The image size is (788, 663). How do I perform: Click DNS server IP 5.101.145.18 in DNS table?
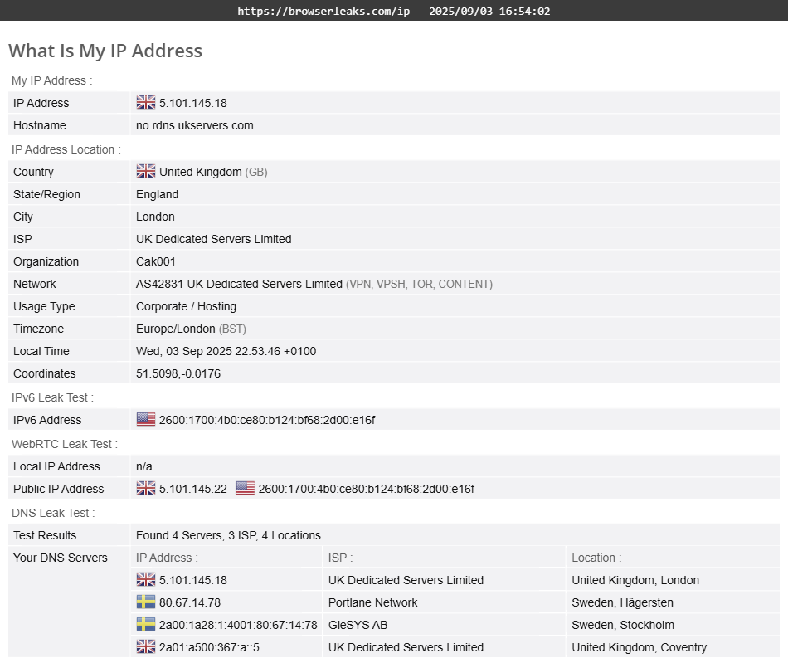click(193, 580)
